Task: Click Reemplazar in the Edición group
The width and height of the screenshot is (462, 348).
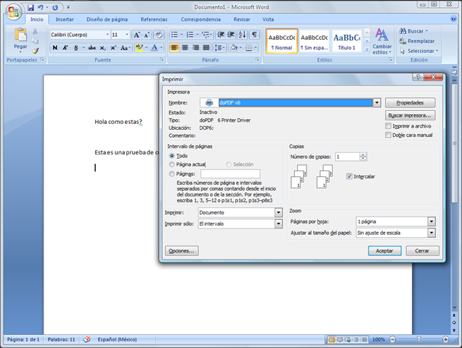Action: click(417, 41)
